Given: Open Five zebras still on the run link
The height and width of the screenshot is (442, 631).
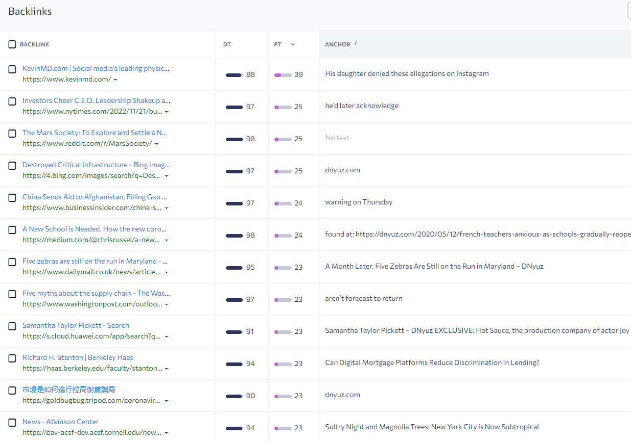Looking at the screenshot, I should pyautogui.click(x=95, y=261).
